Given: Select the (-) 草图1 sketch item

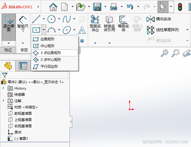Looking at the screenshot, I should [18, 138].
